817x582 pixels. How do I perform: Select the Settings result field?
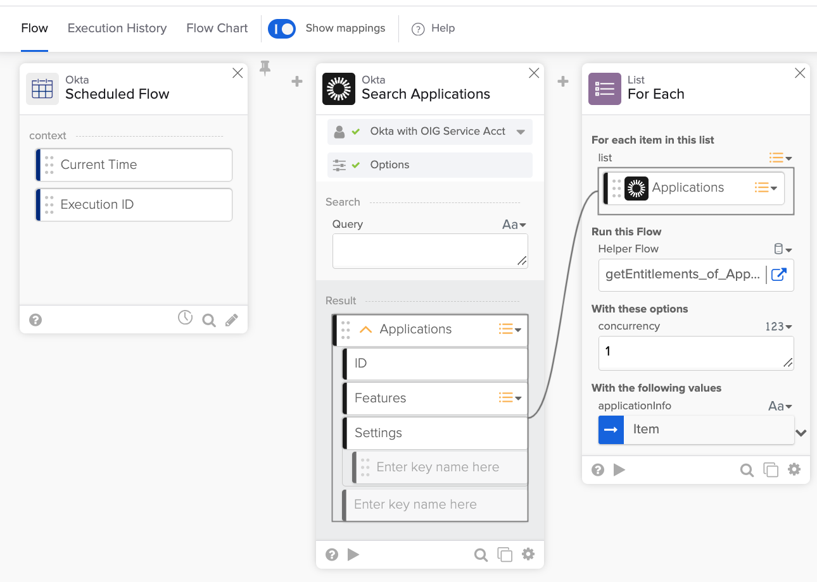435,433
